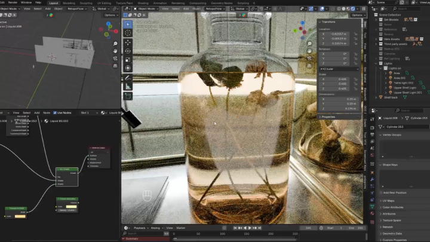
Task: Pause render preview with pause icon
Action: point(364,9)
